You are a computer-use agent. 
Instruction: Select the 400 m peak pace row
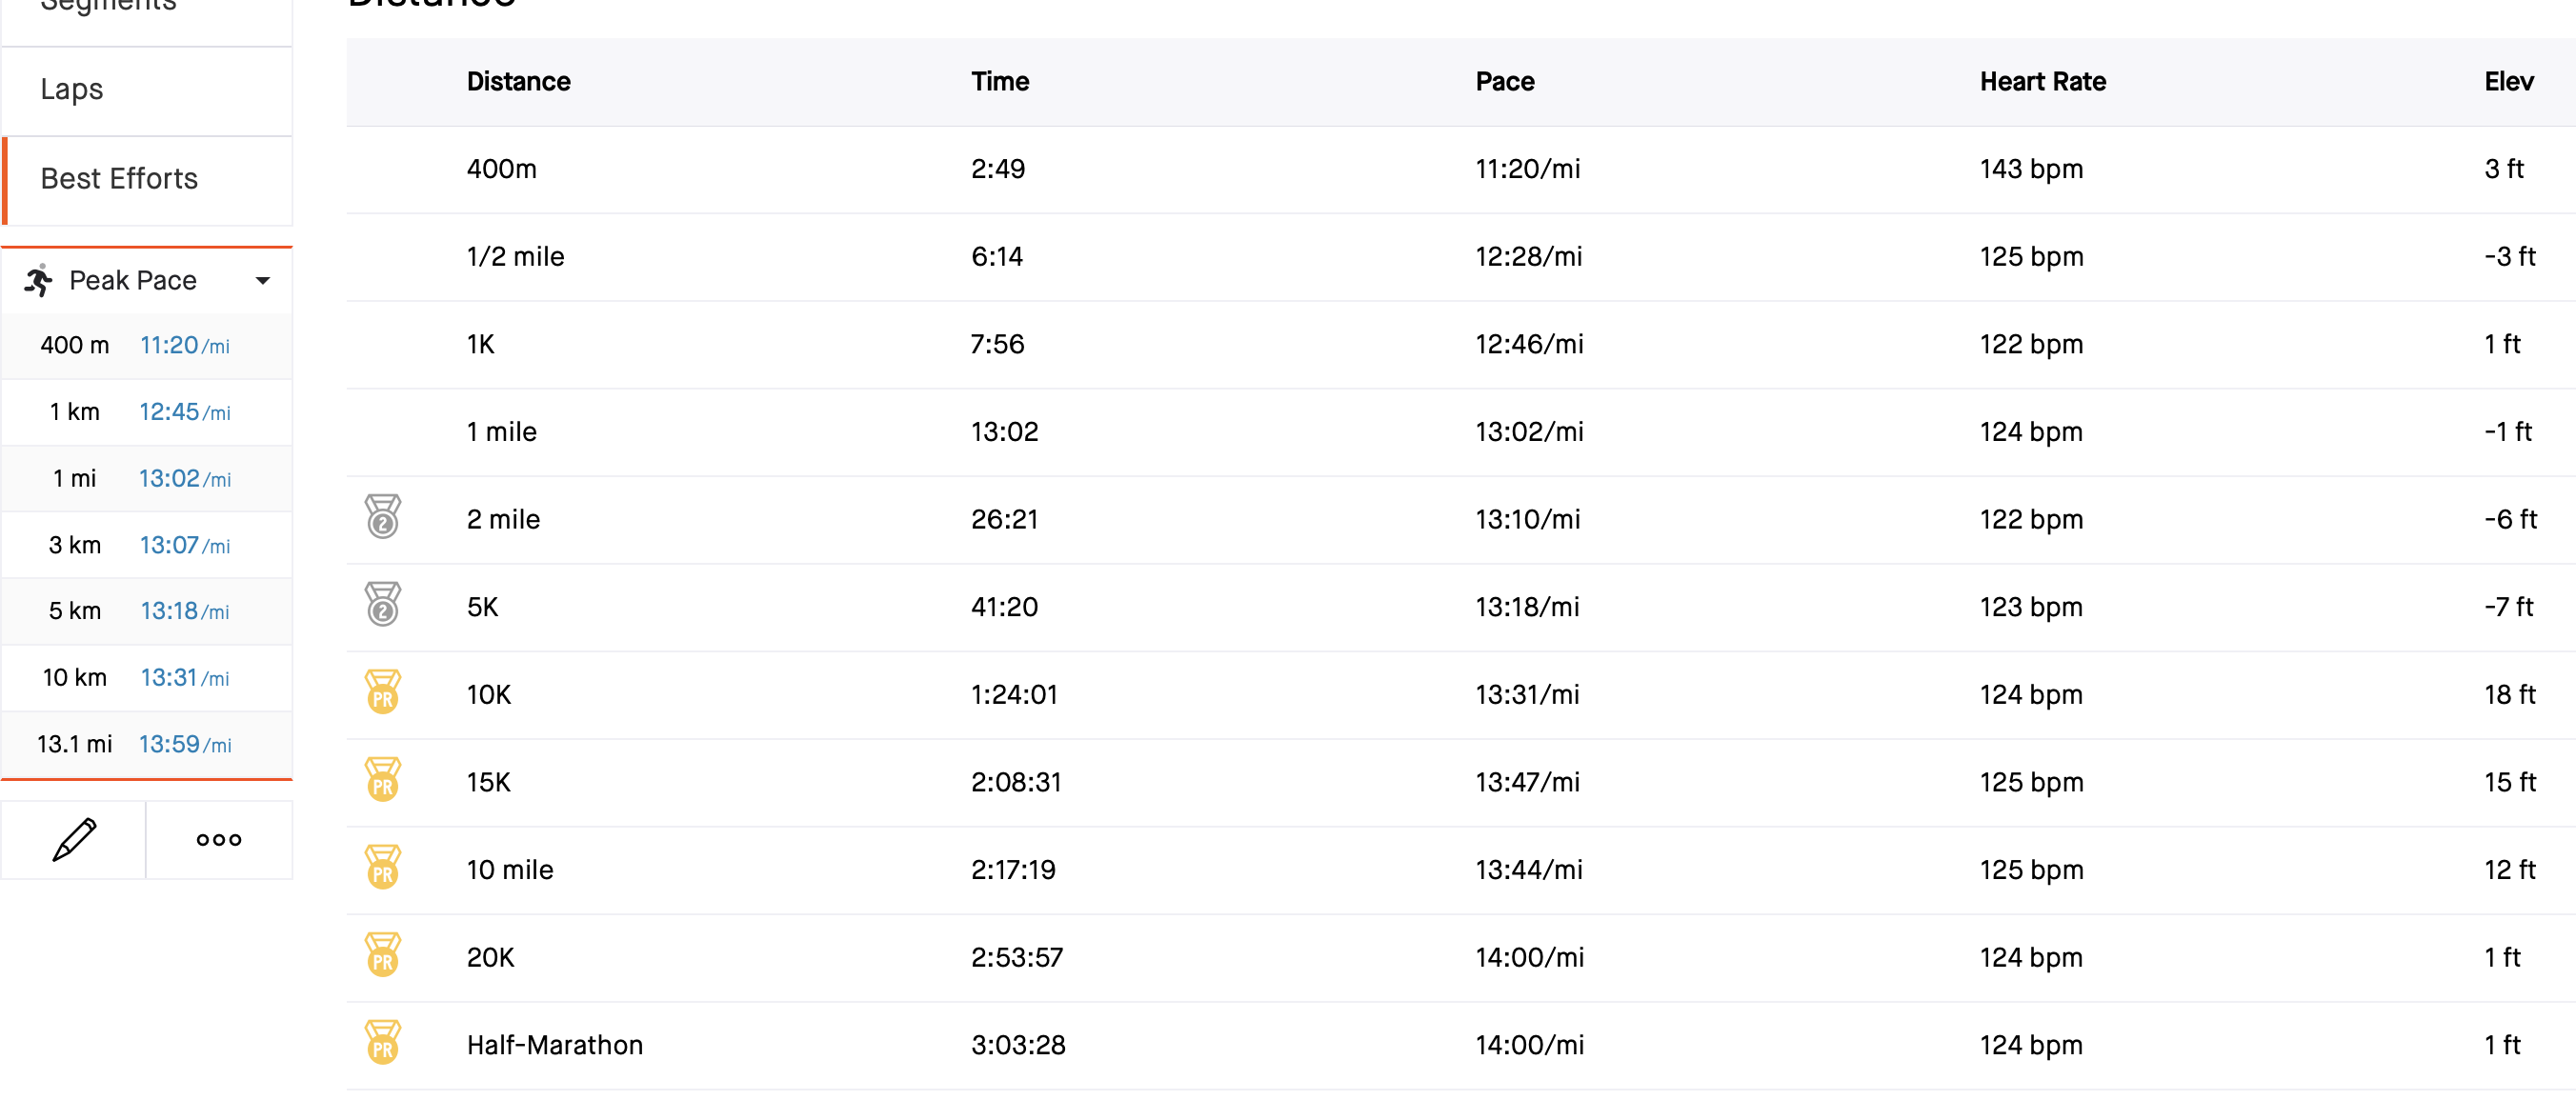click(x=147, y=346)
